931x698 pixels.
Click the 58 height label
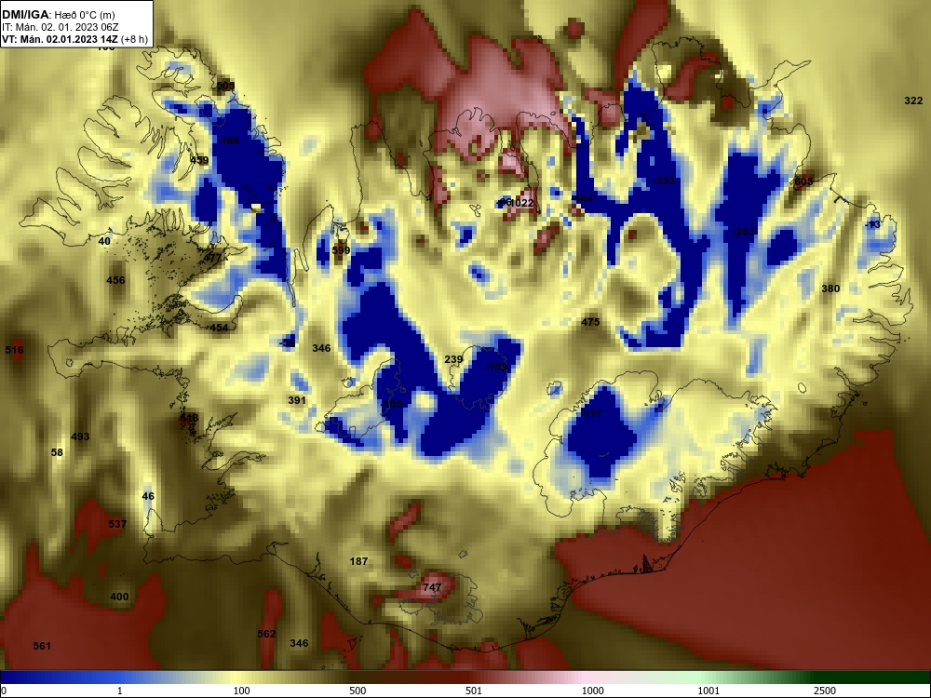57,452
